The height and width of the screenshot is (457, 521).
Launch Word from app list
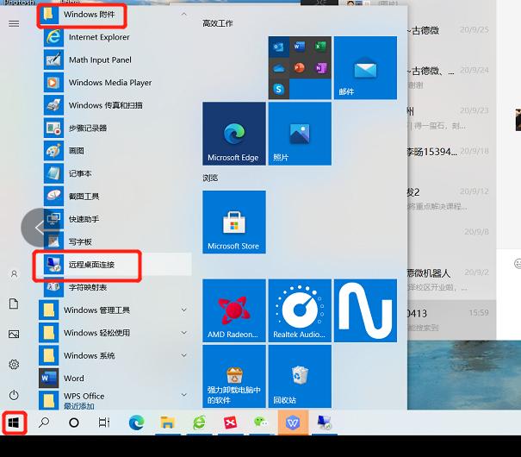tap(115, 379)
